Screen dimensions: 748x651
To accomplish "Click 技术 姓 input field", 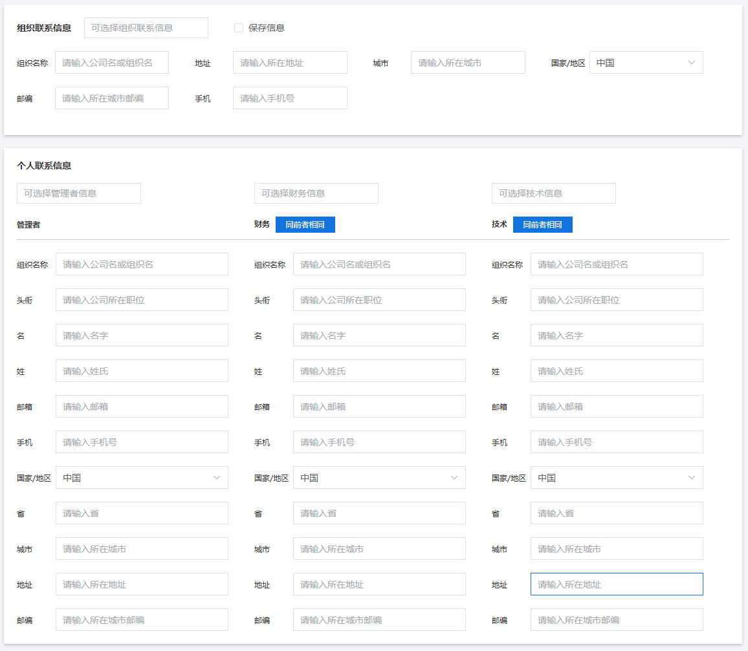I will pos(617,371).
